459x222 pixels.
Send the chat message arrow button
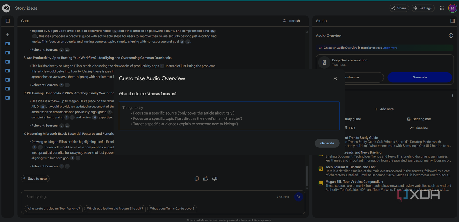(x=299, y=197)
